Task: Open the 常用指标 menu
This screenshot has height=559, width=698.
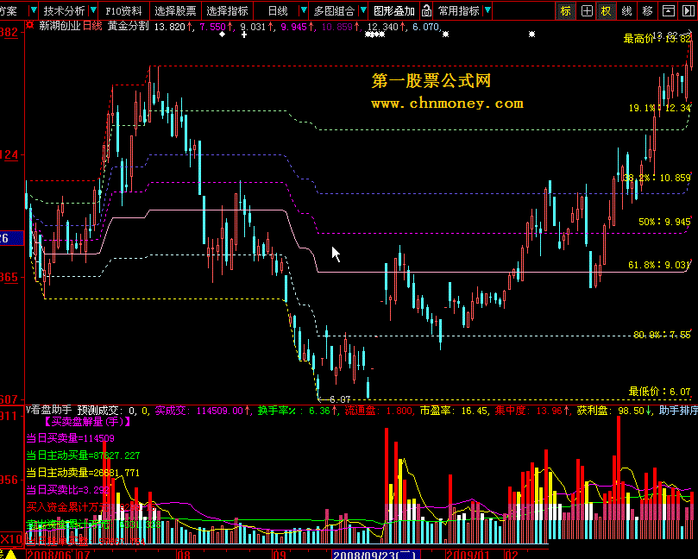Action: (458, 10)
